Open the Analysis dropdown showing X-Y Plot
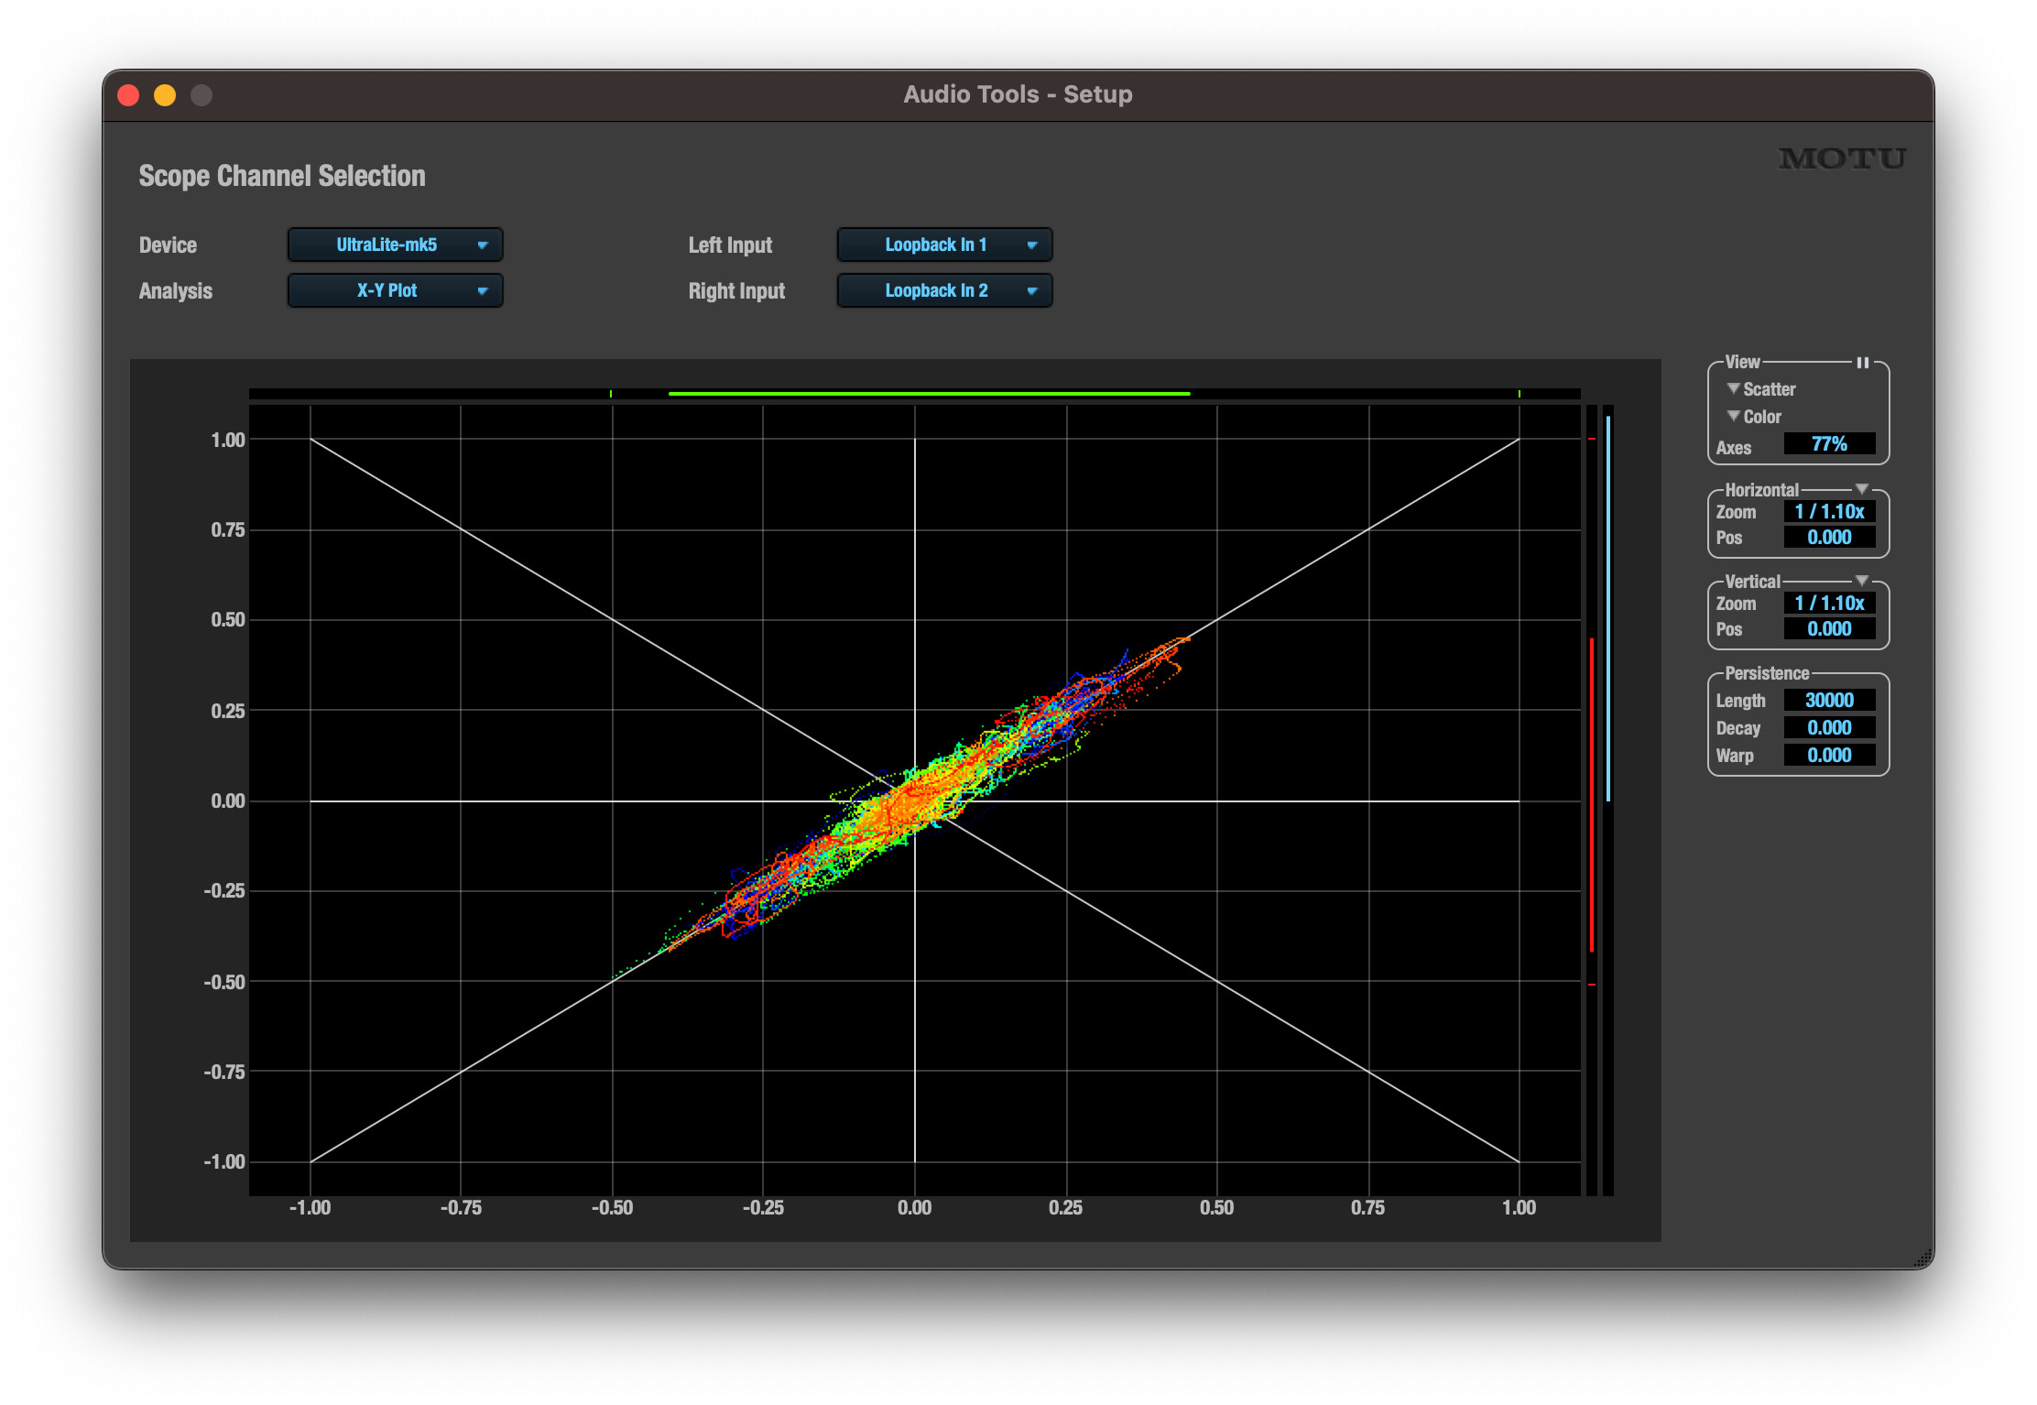Image resolution: width=2037 pixels, height=1405 pixels. (x=395, y=290)
